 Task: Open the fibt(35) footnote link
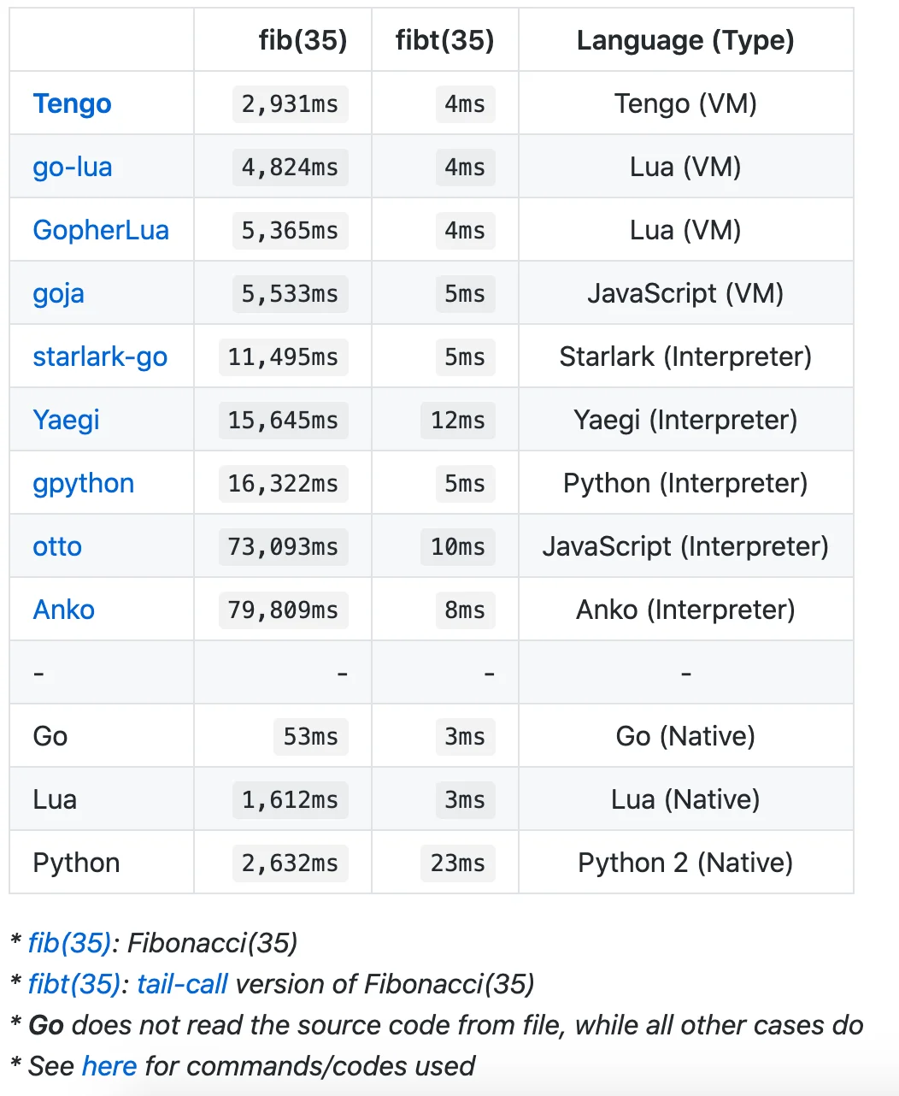(74, 984)
